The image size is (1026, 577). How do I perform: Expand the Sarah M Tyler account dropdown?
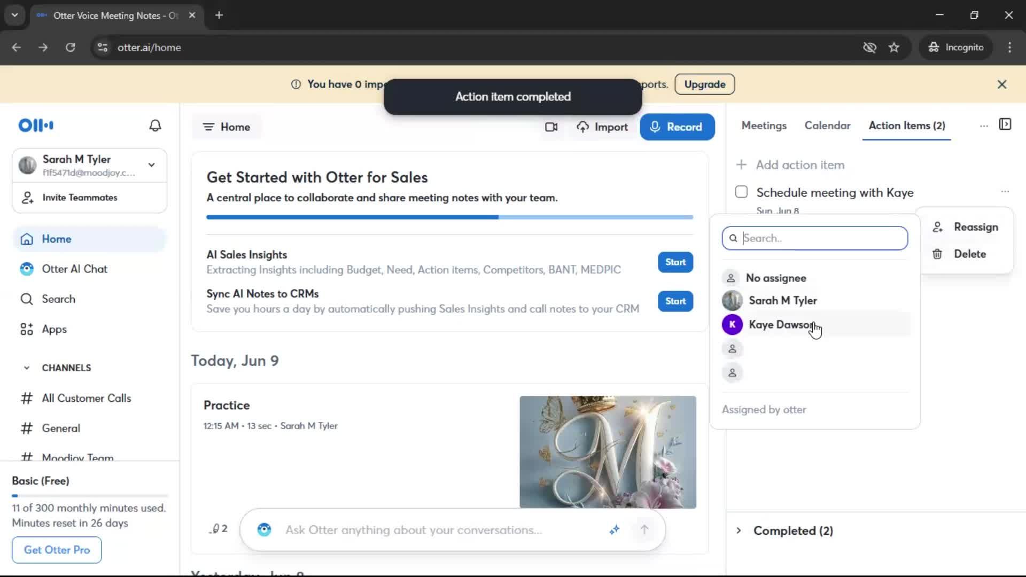pyautogui.click(x=152, y=165)
